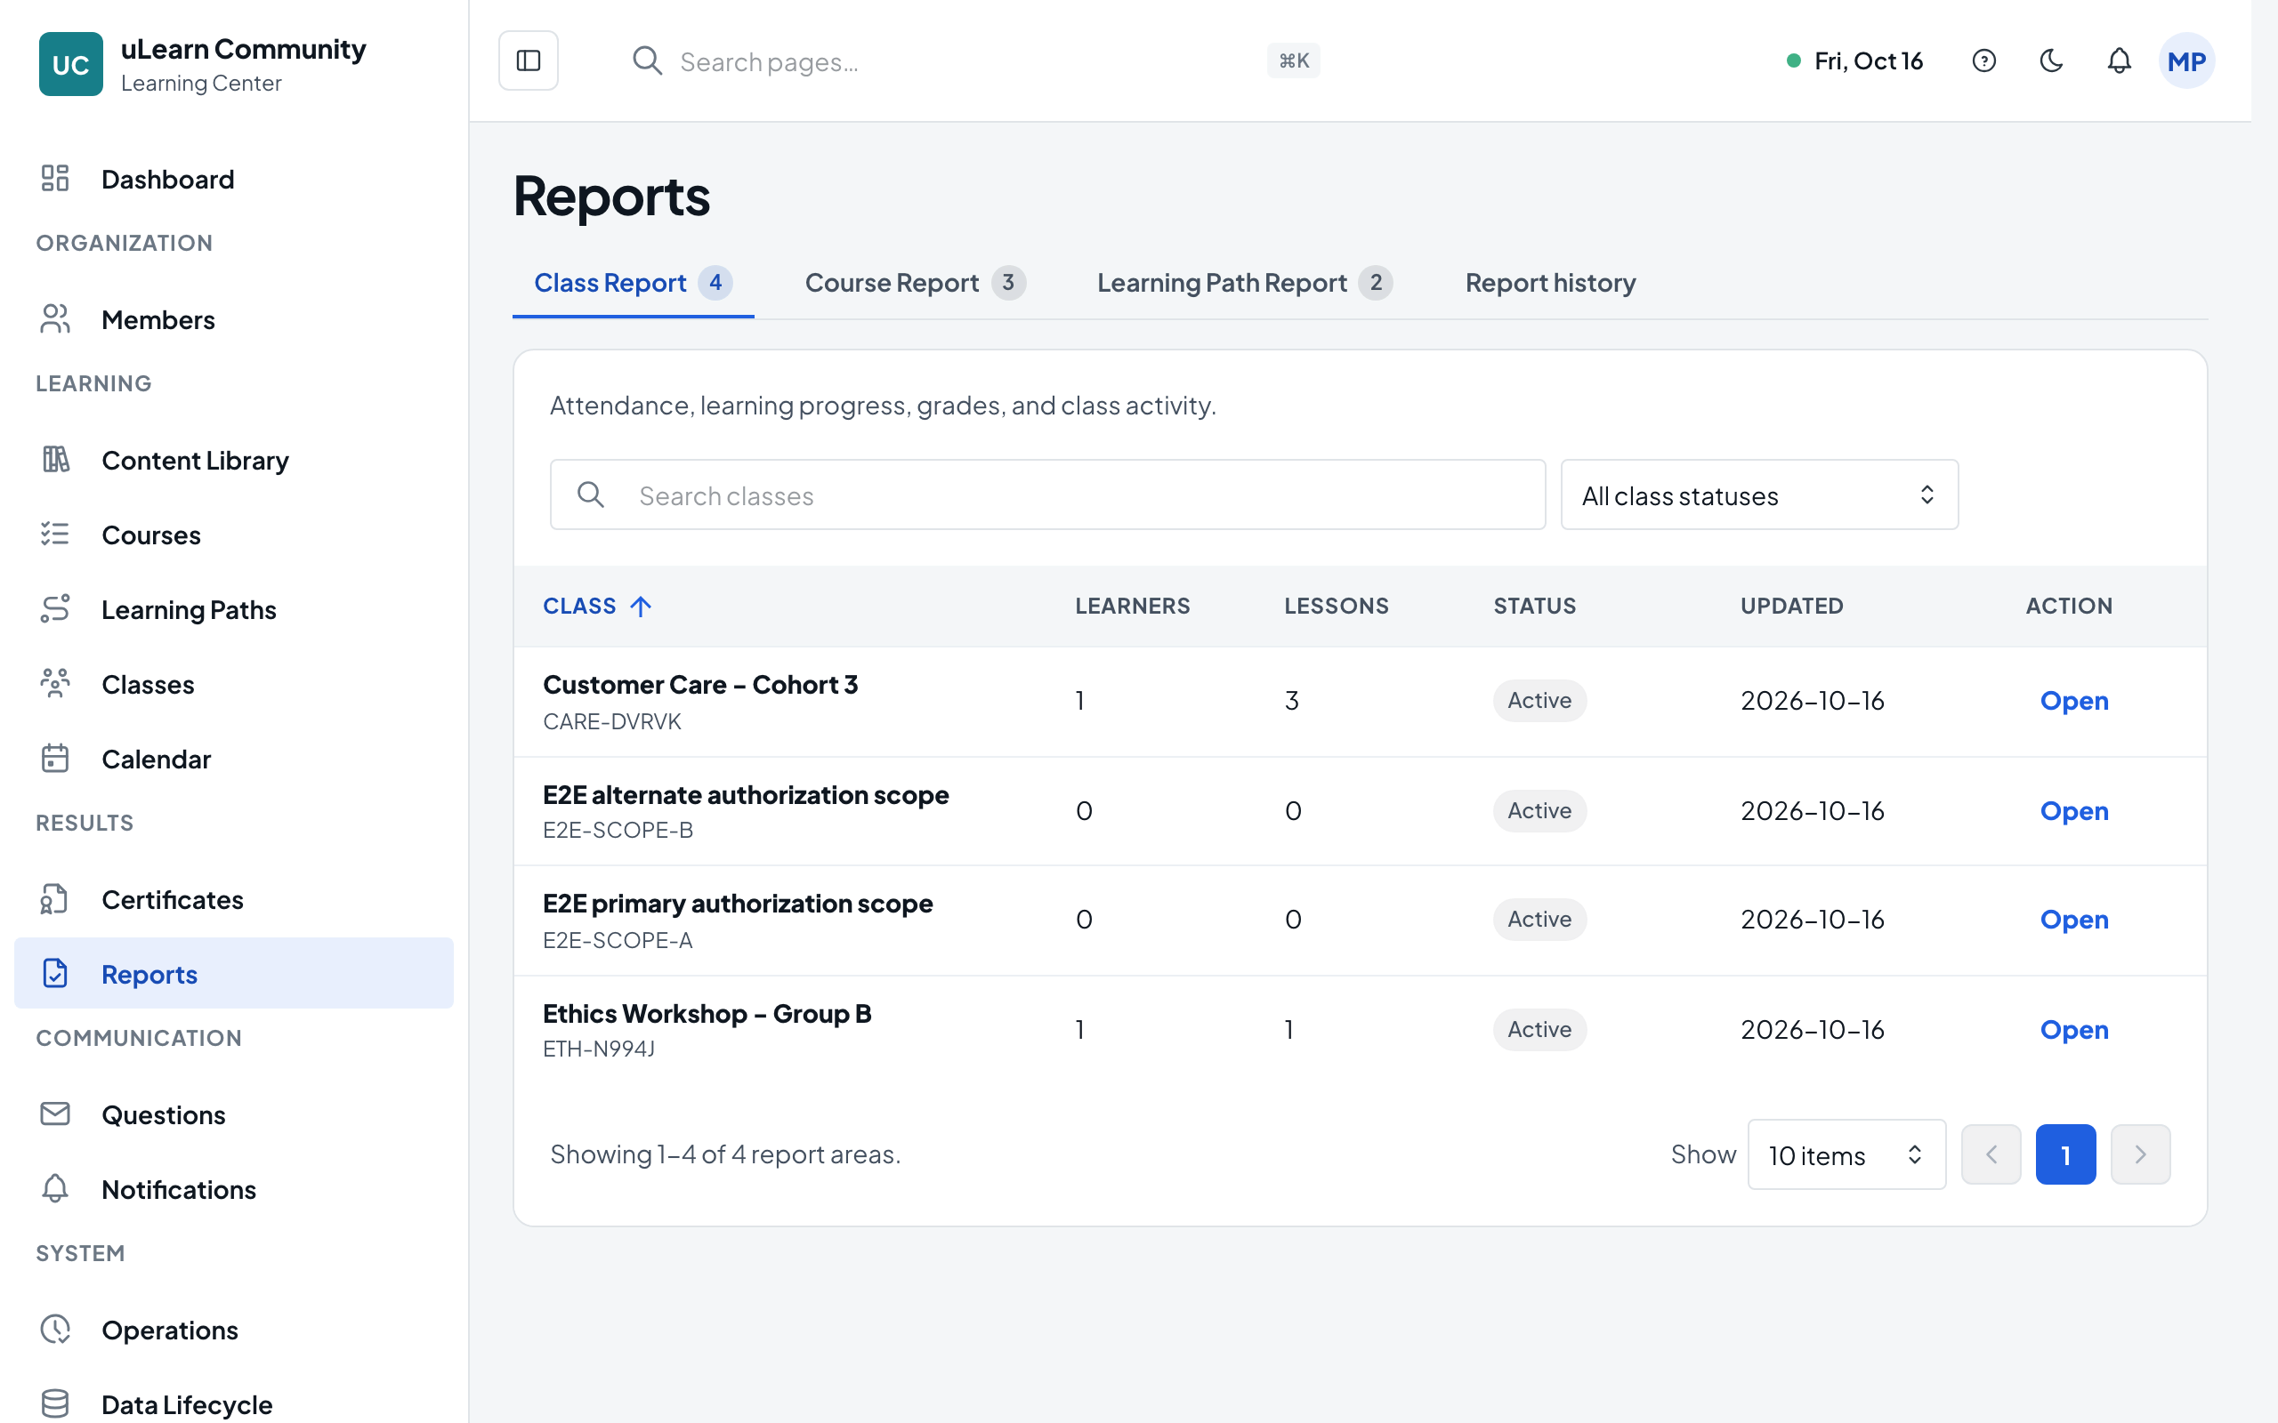Open Members page
The height and width of the screenshot is (1423, 2278).
[233, 319]
